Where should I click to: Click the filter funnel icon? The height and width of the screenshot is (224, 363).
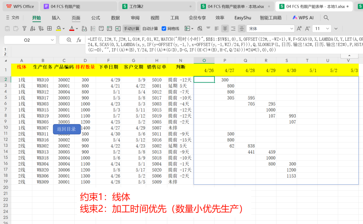[x=24, y=28]
